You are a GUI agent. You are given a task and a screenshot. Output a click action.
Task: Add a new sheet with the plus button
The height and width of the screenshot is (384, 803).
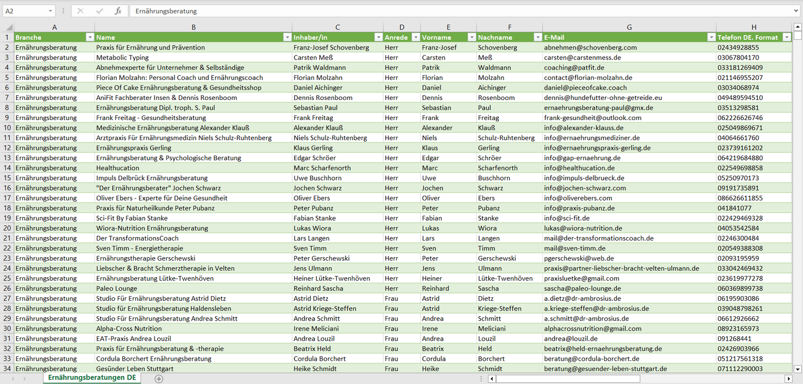[x=159, y=378]
